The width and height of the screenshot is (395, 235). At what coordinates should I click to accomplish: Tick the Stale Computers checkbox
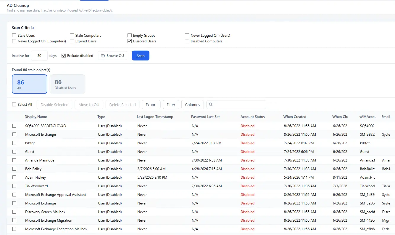click(x=72, y=36)
